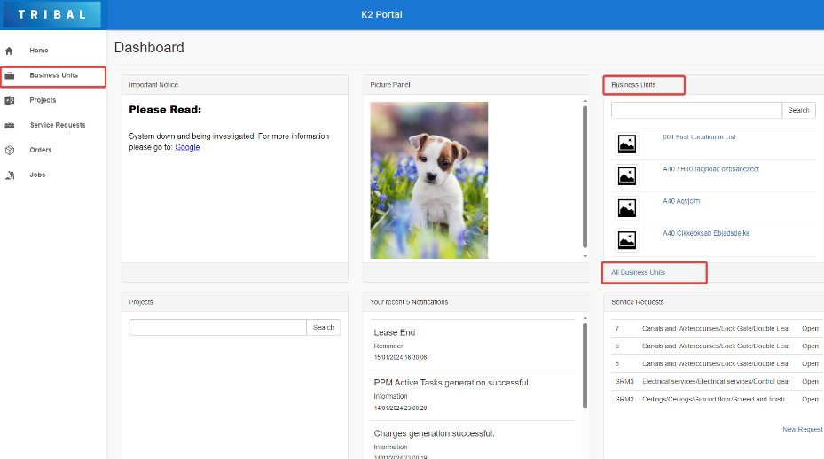Click the Projects sidebar icon

(x=10, y=100)
